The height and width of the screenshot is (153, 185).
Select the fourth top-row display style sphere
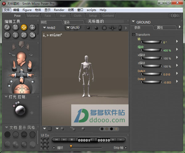coord(32,134)
